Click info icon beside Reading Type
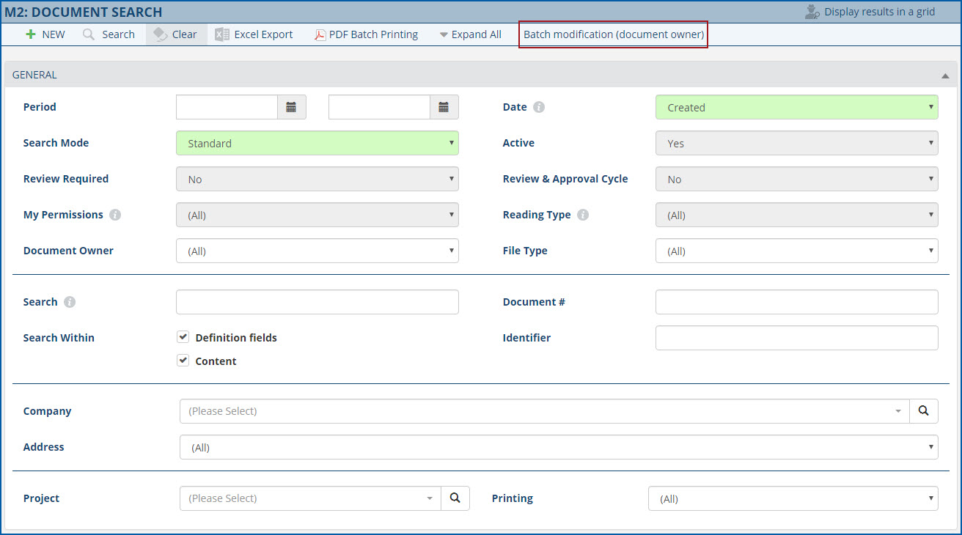 tap(583, 215)
